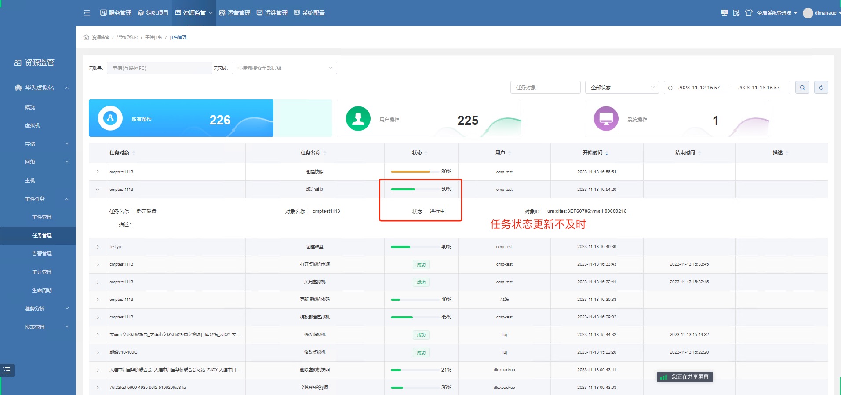
Task: Sort by 开始时间 descending arrow
Action: (x=607, y=154)
